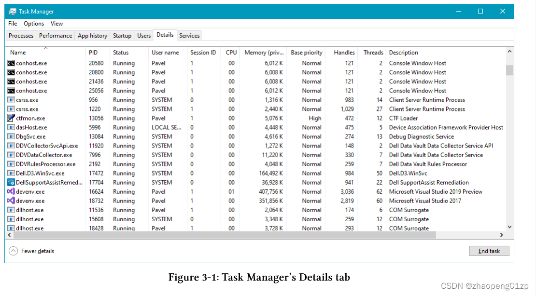Click the dllhost.exe icon for PID 15608
The height and width of the screenshot is (295, 536).
click(11, 219)
